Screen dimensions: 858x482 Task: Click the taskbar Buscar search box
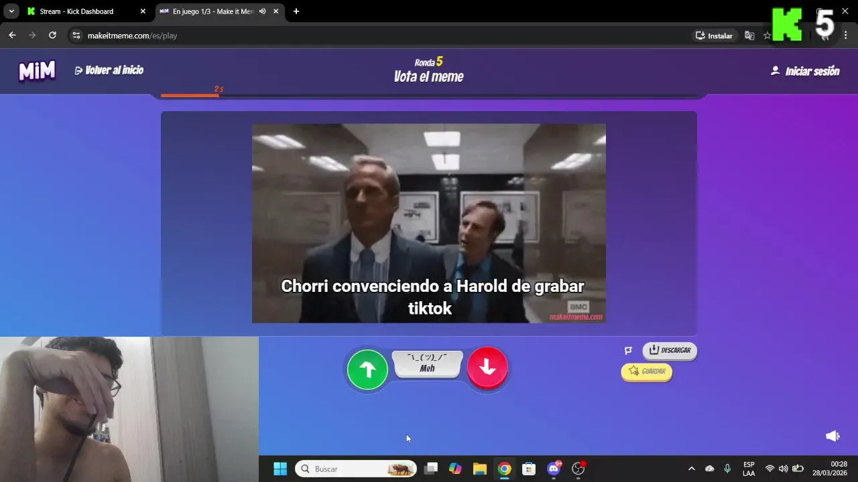[x=356, y=469]
